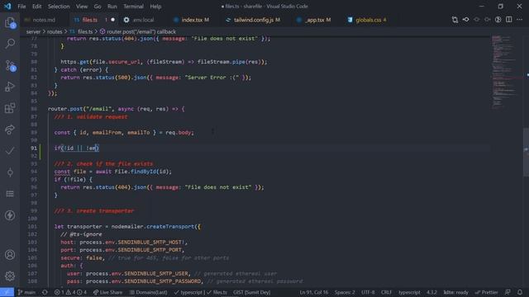Click GIST (Sumit Dey) in status bar
529x297 pixels.
[x=251, y=292]
